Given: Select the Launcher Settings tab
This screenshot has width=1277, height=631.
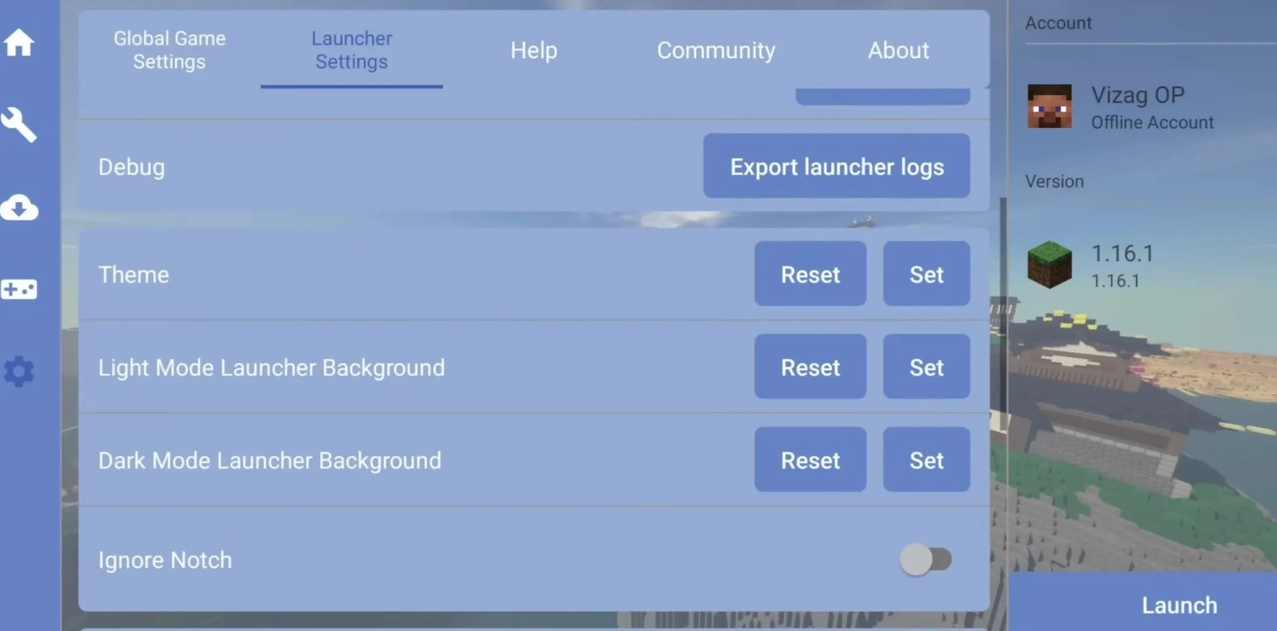Looking at the screenshot, I should (352, 50).
